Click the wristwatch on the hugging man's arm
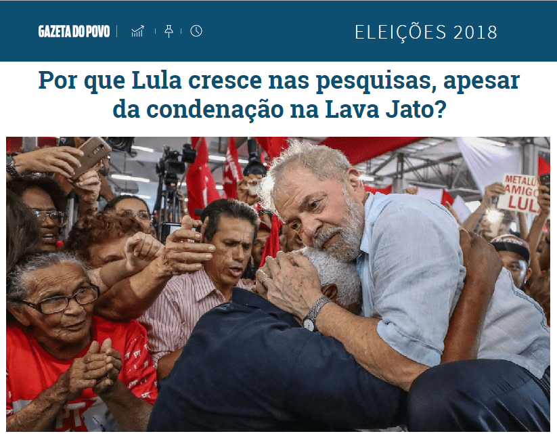Viewport: 557px width, 438px height. pos(315,314)
